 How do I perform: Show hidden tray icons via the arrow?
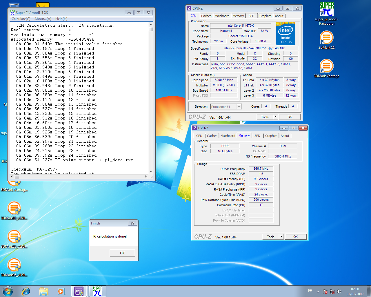click(318, 291)
